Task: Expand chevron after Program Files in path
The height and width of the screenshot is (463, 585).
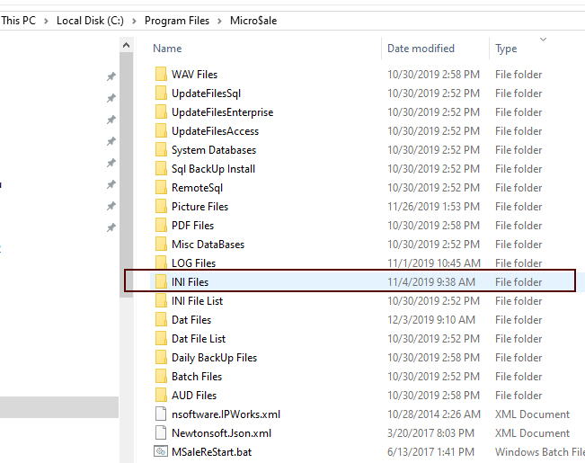Action: click(x=218, y=20)
